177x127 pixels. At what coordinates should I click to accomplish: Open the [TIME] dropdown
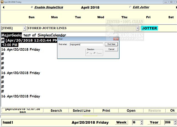pyautogui.click(x=24, y=28)
